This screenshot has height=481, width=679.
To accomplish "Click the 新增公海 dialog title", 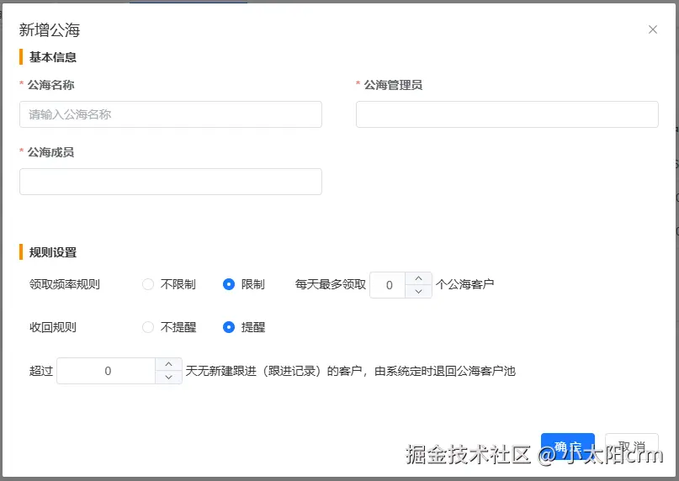I will pos(50,30).
